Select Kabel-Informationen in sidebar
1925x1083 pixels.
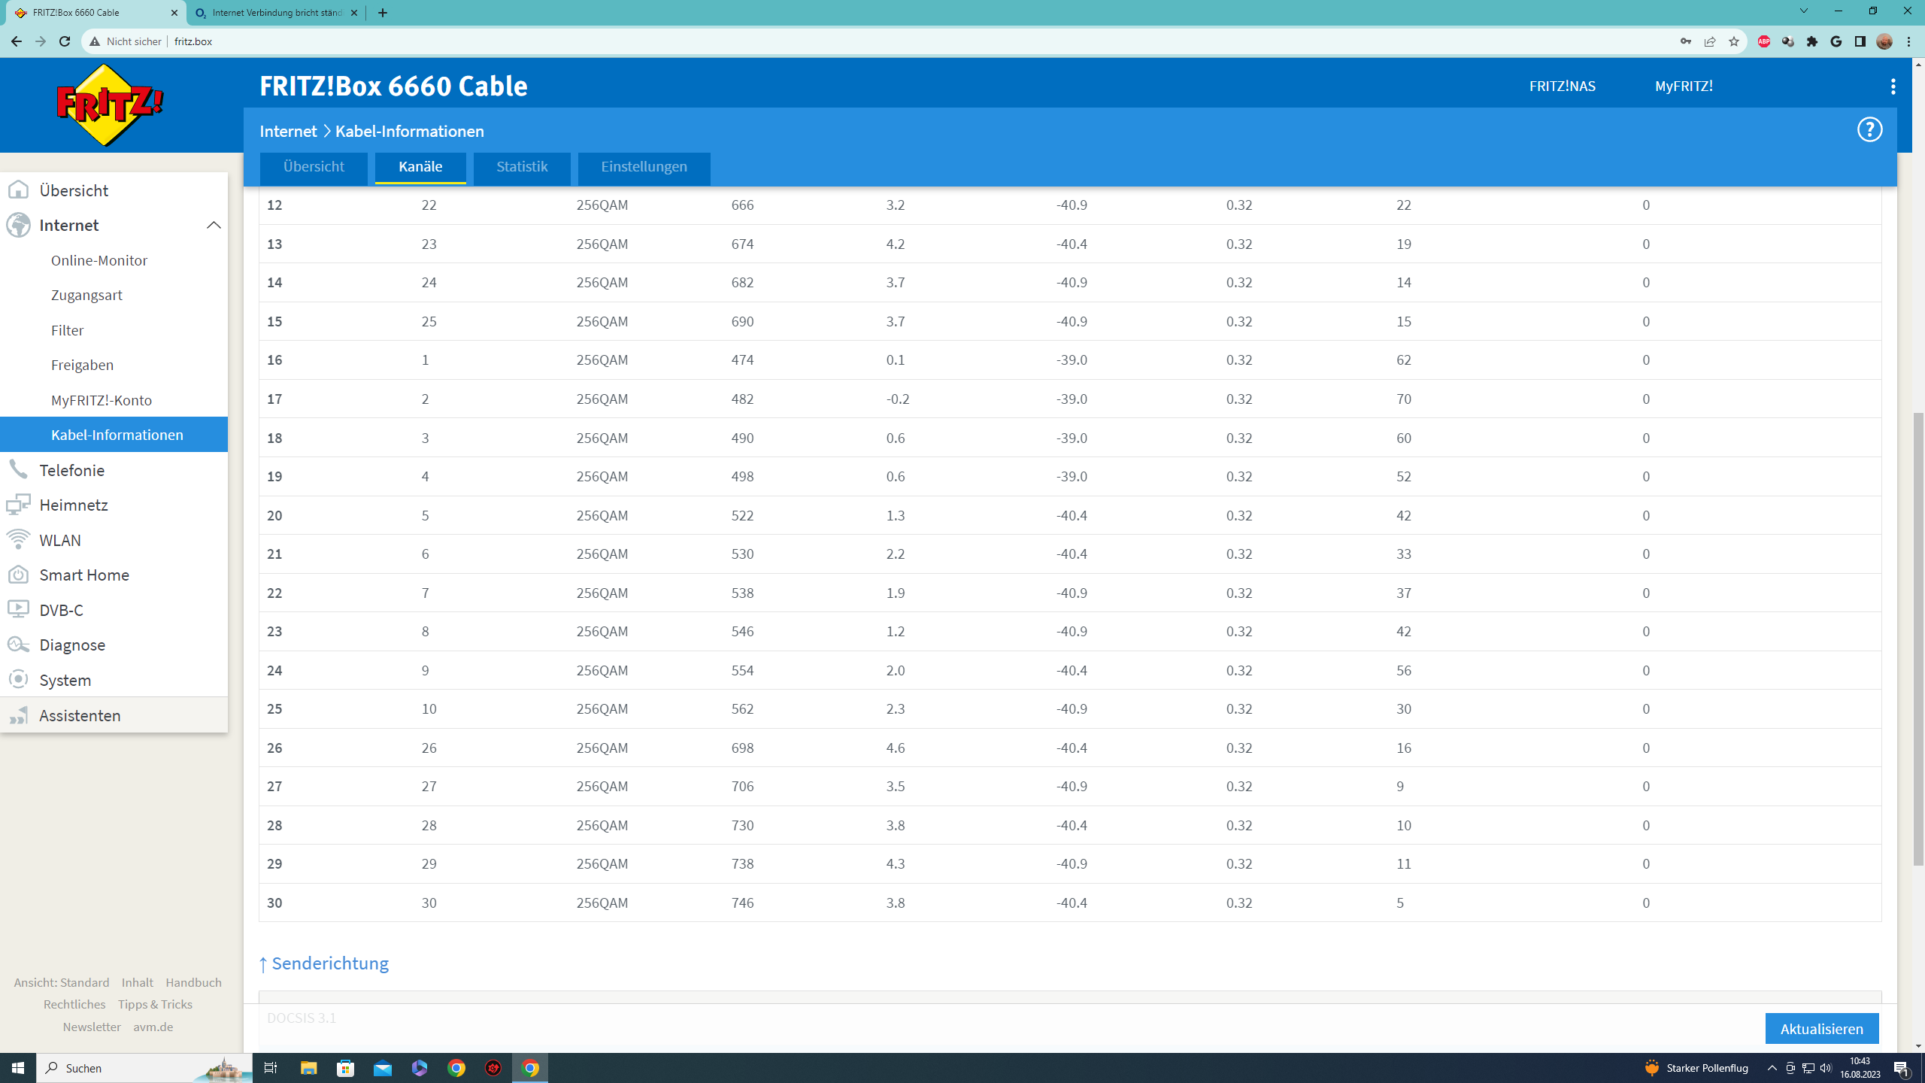(x=114, y=435)
